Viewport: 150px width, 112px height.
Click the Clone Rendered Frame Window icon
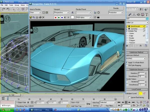[x=37, y=17]
